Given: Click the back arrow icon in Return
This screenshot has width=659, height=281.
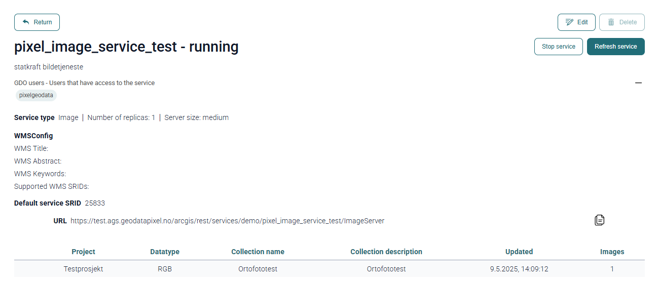Looking at the screenshot, I should pyautogui.click(x=26, y=22).
